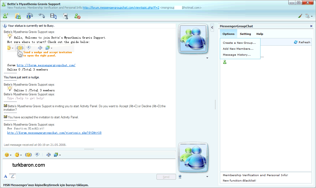Start a video call from the toolbar
This screenshot has width=316, height=188.
click(30, 16)
